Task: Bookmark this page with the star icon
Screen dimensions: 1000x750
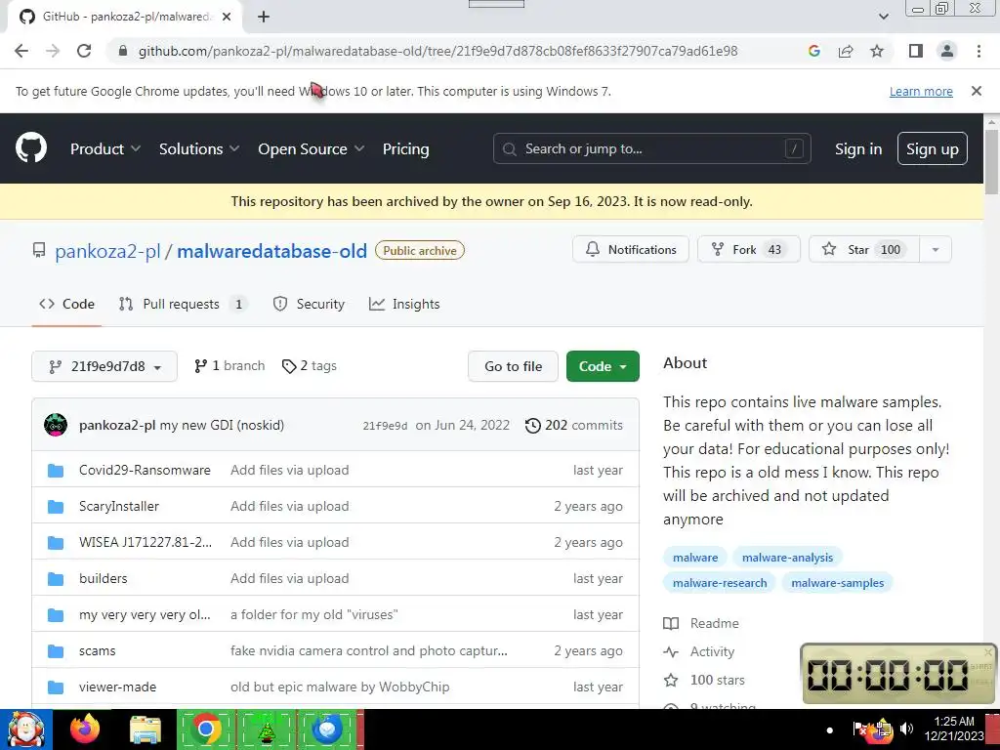Action: (877, 51)
